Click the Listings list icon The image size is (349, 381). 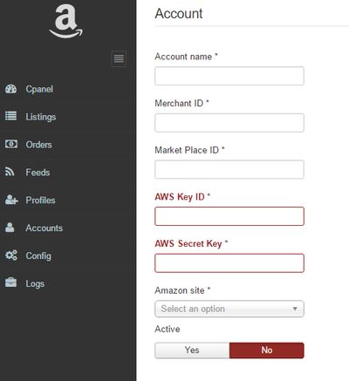[11, 116]
